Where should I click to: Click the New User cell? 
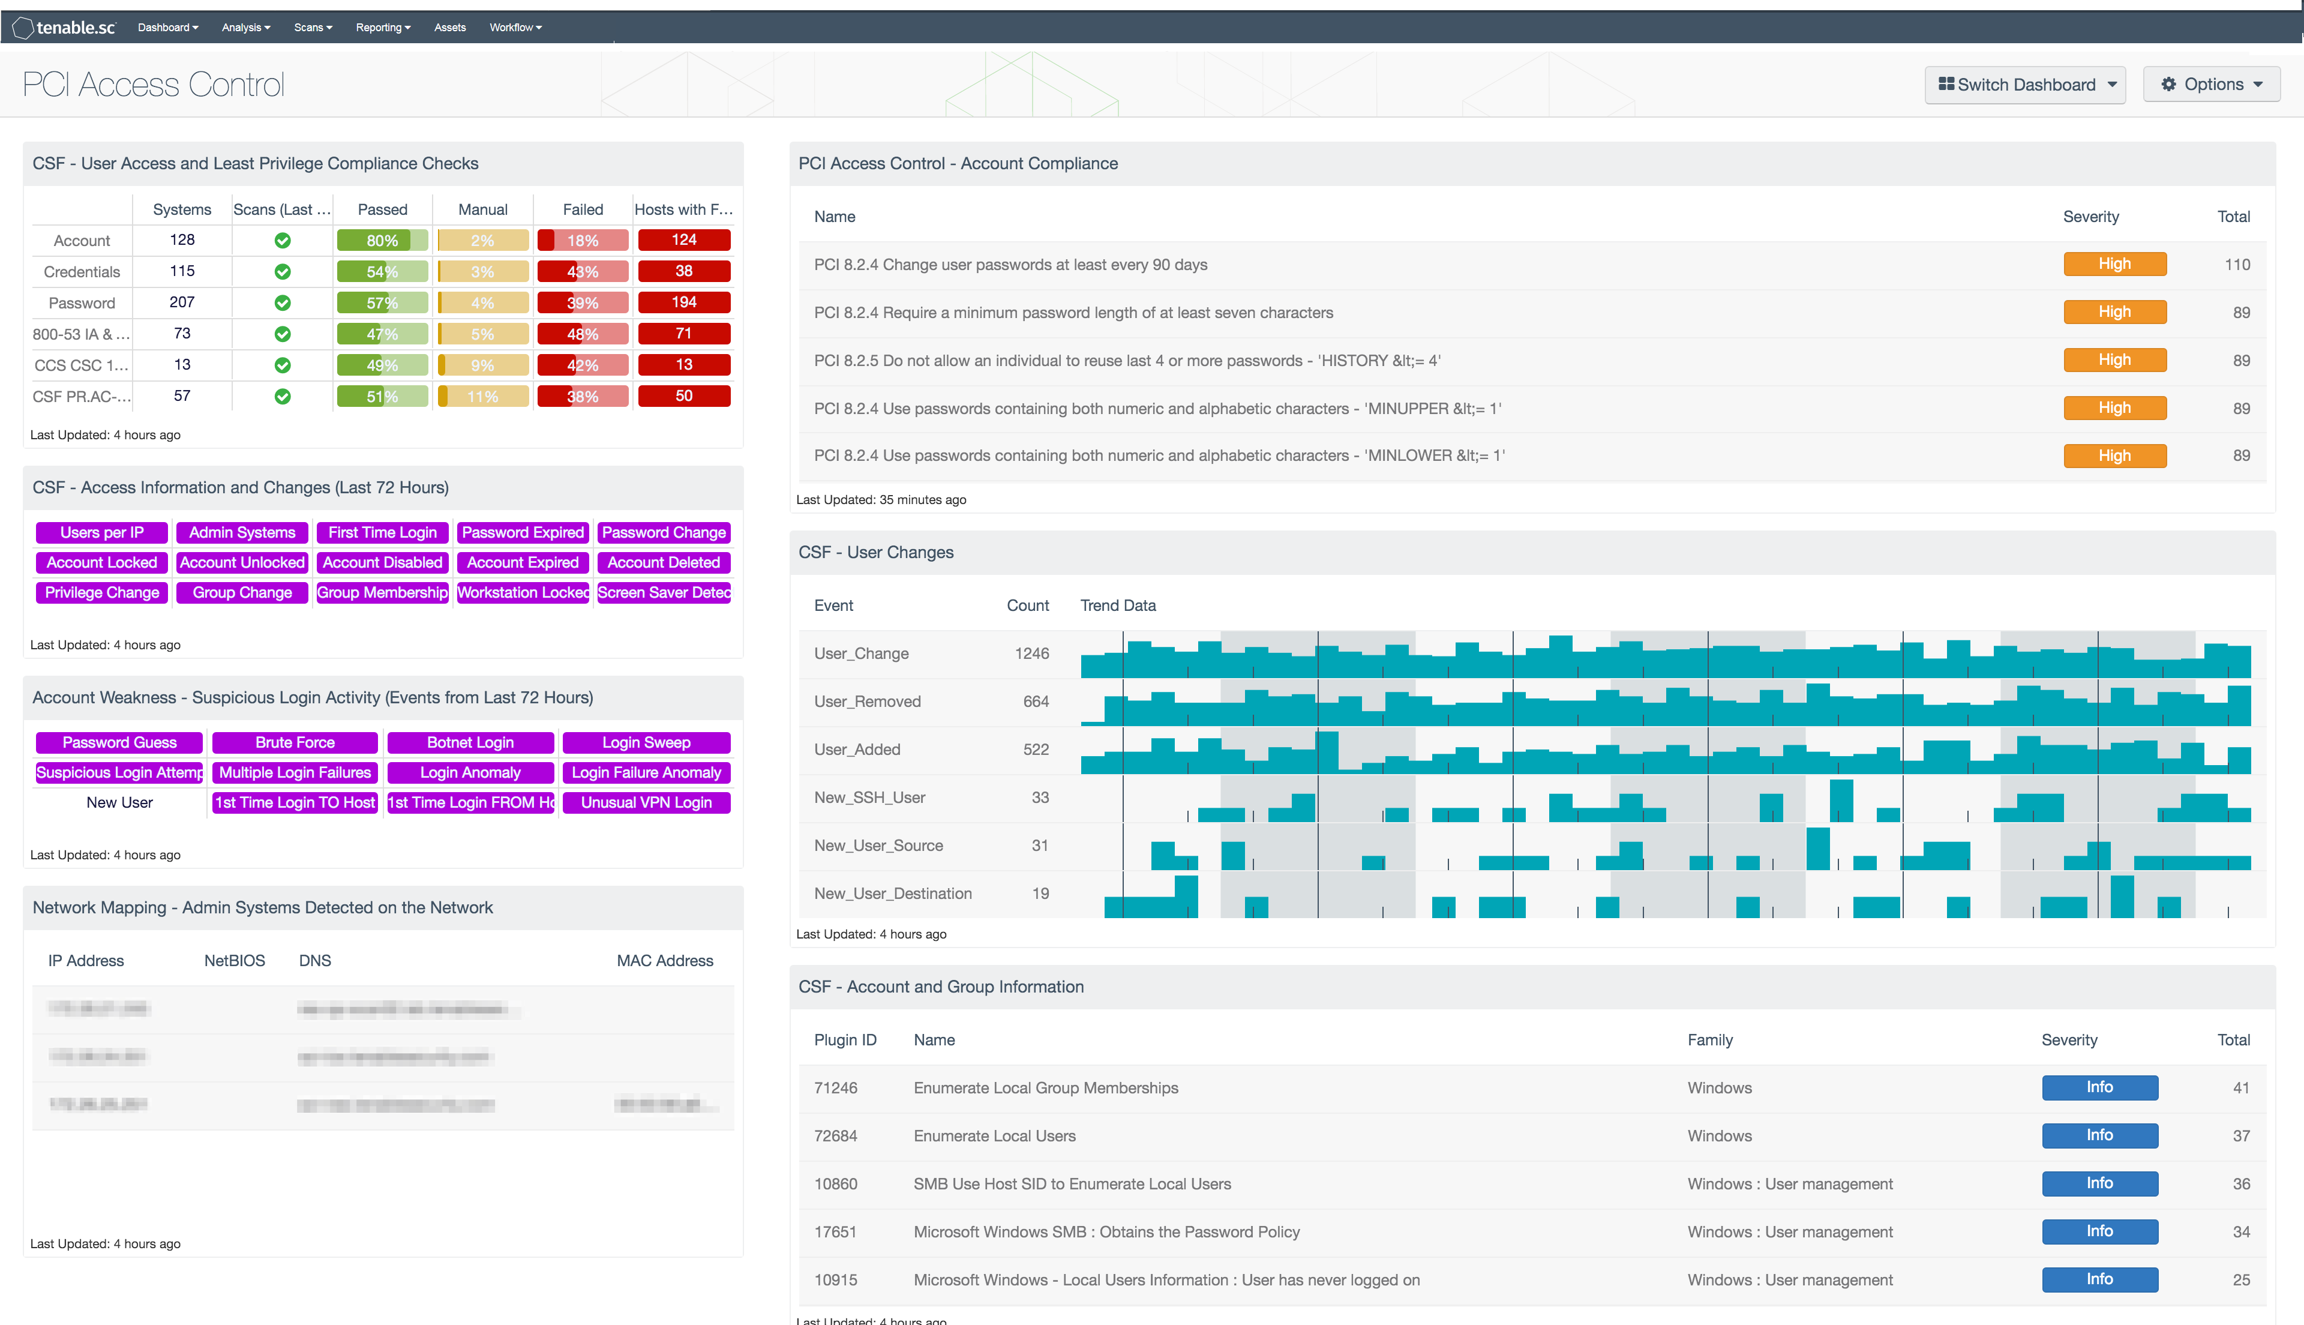coord(119,803)
